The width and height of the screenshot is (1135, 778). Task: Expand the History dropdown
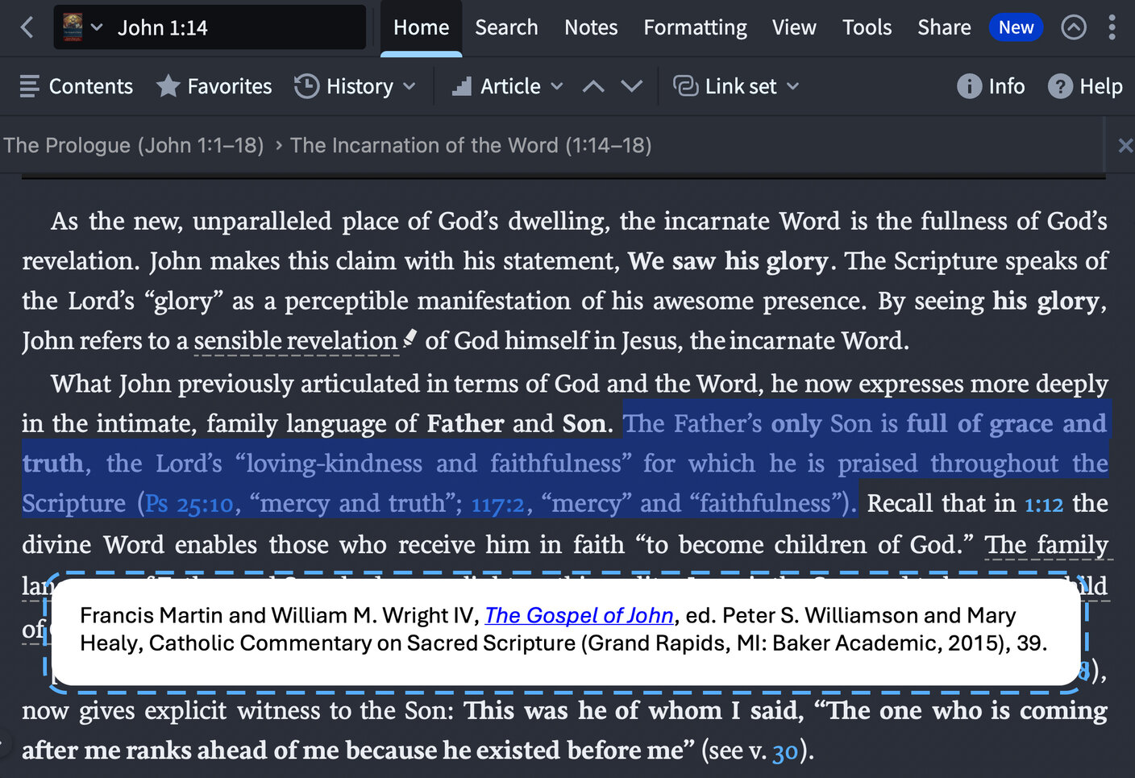(355, 86)
